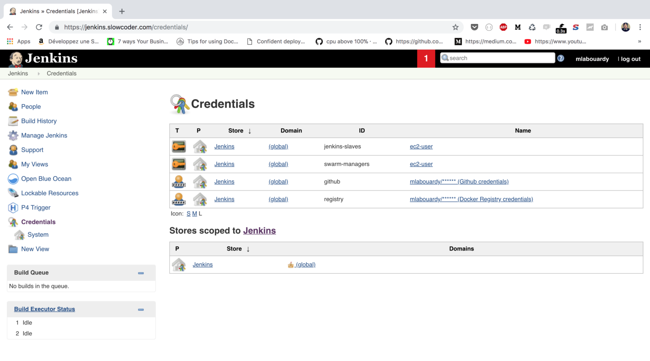The image size is (650, 361).
Task: Click the Open Blue Ocean icon
Action: coord(13,179)
